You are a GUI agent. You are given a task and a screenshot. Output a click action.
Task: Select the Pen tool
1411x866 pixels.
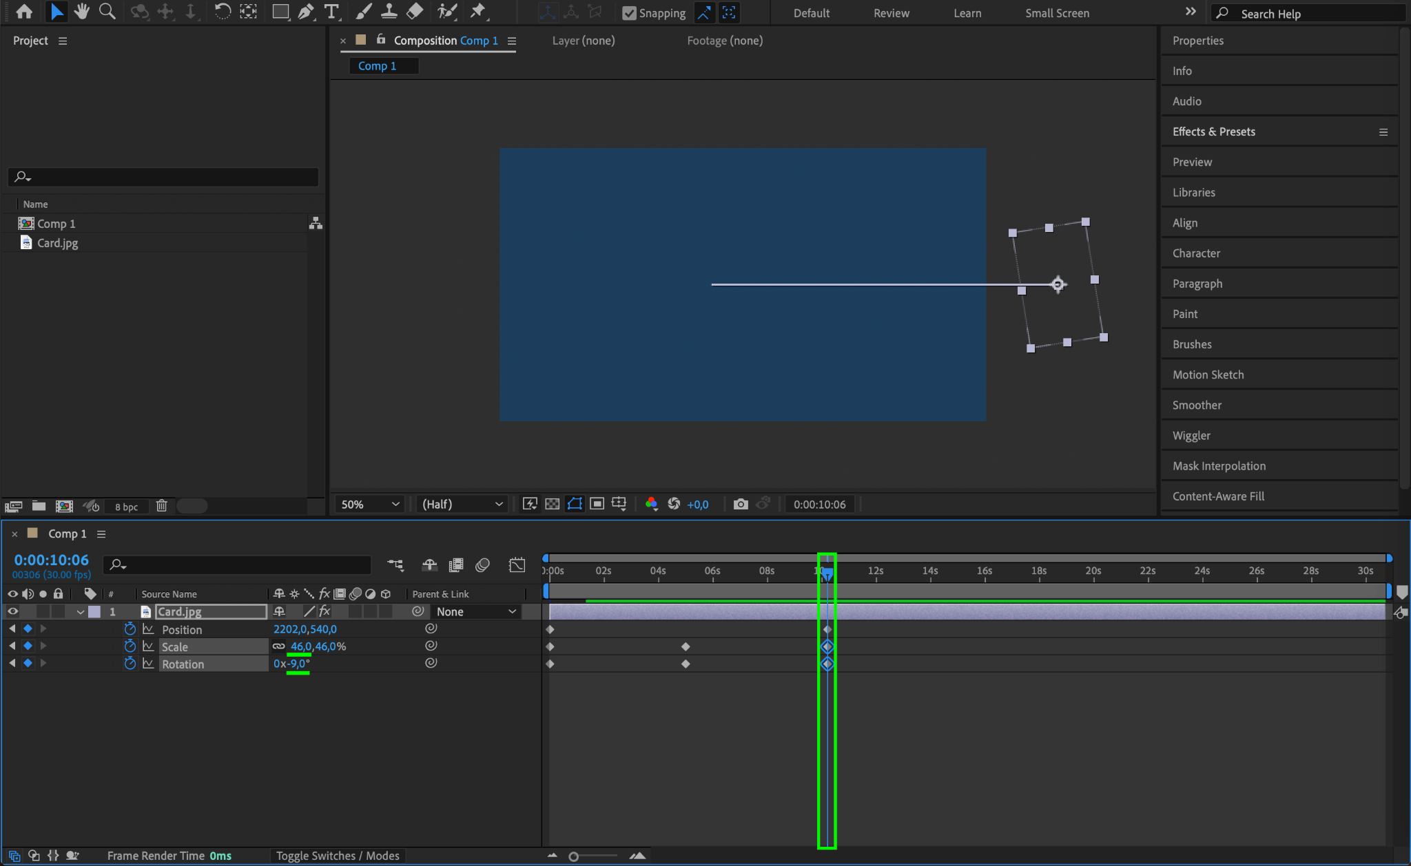tap(306, 12)
